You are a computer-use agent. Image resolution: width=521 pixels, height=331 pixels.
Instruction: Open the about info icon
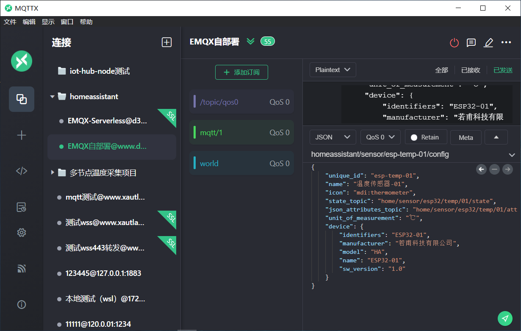22,304
